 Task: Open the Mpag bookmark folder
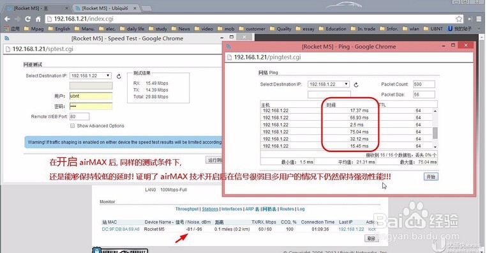click(34, 29)
